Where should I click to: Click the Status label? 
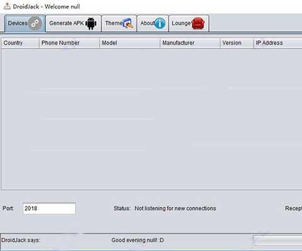[122, 208]
